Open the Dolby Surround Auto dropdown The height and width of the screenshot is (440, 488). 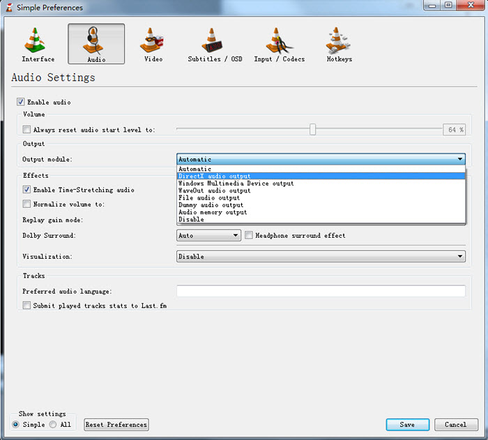[x=208, y=236]
